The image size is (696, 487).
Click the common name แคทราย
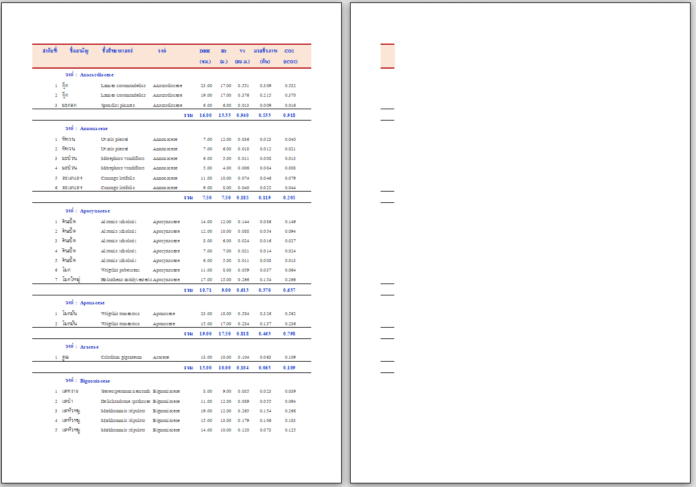pyautogui.click(x=70, y=392)
